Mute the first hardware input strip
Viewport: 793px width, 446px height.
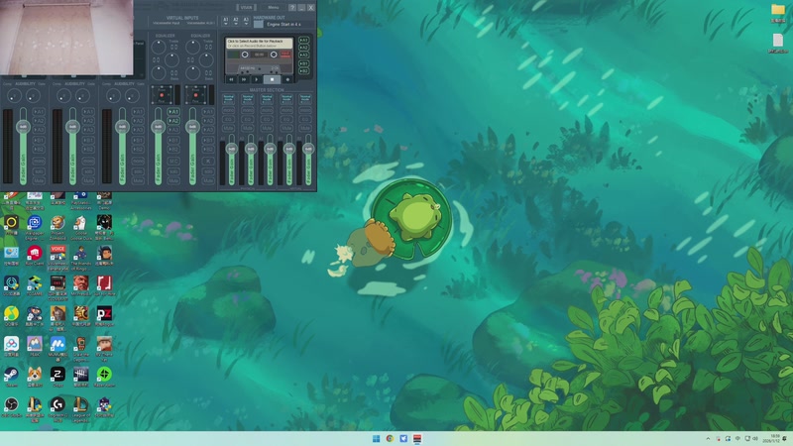pos(39,180)
